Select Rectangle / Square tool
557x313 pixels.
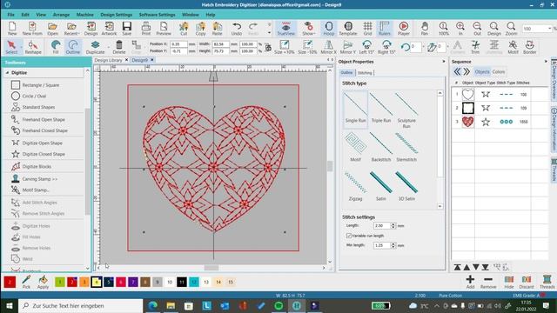(36, 85)
